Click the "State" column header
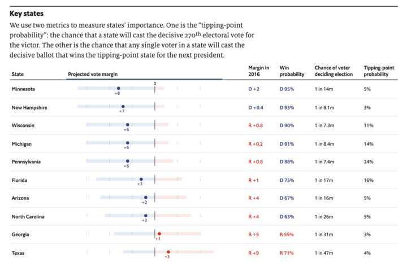The width and height of the screenshot is (407, 265). [x=18, y=74]
